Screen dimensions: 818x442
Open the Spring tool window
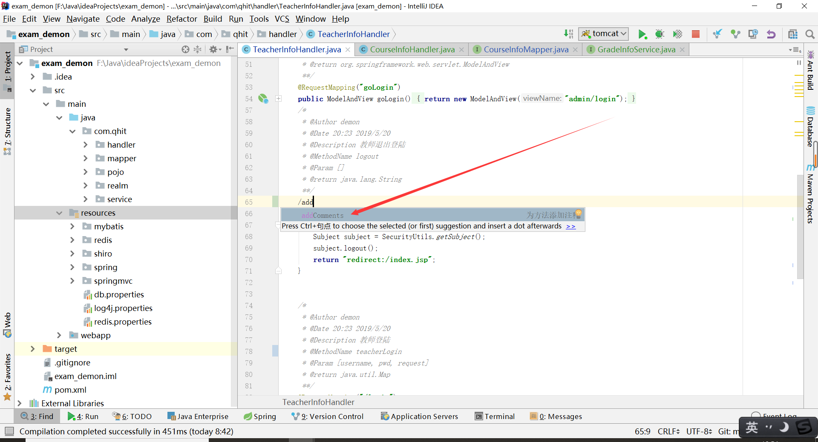pos(259,416)
